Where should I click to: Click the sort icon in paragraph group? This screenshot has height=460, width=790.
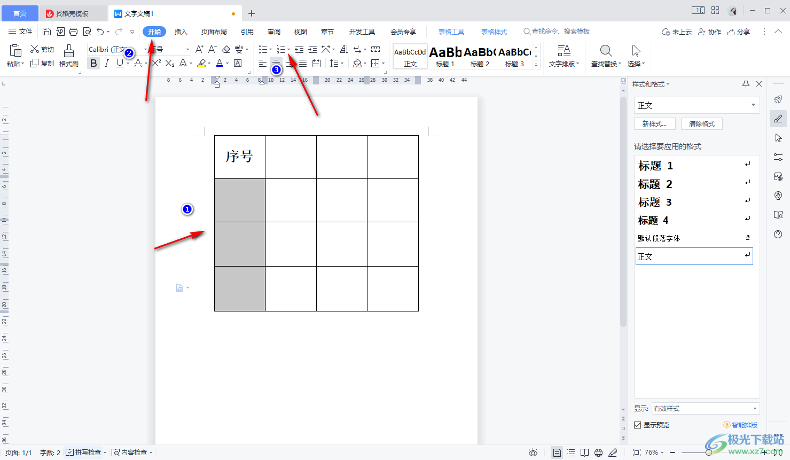(x=344, y=49)
